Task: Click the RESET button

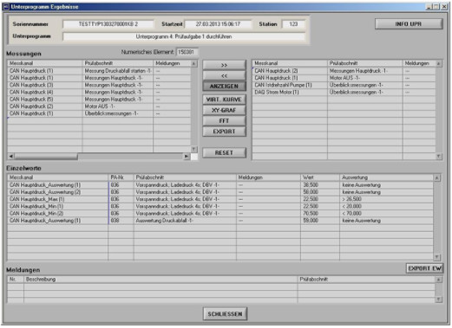Action: point(224,153)
